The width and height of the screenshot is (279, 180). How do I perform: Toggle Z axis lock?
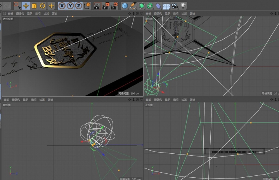pos(78,6)
